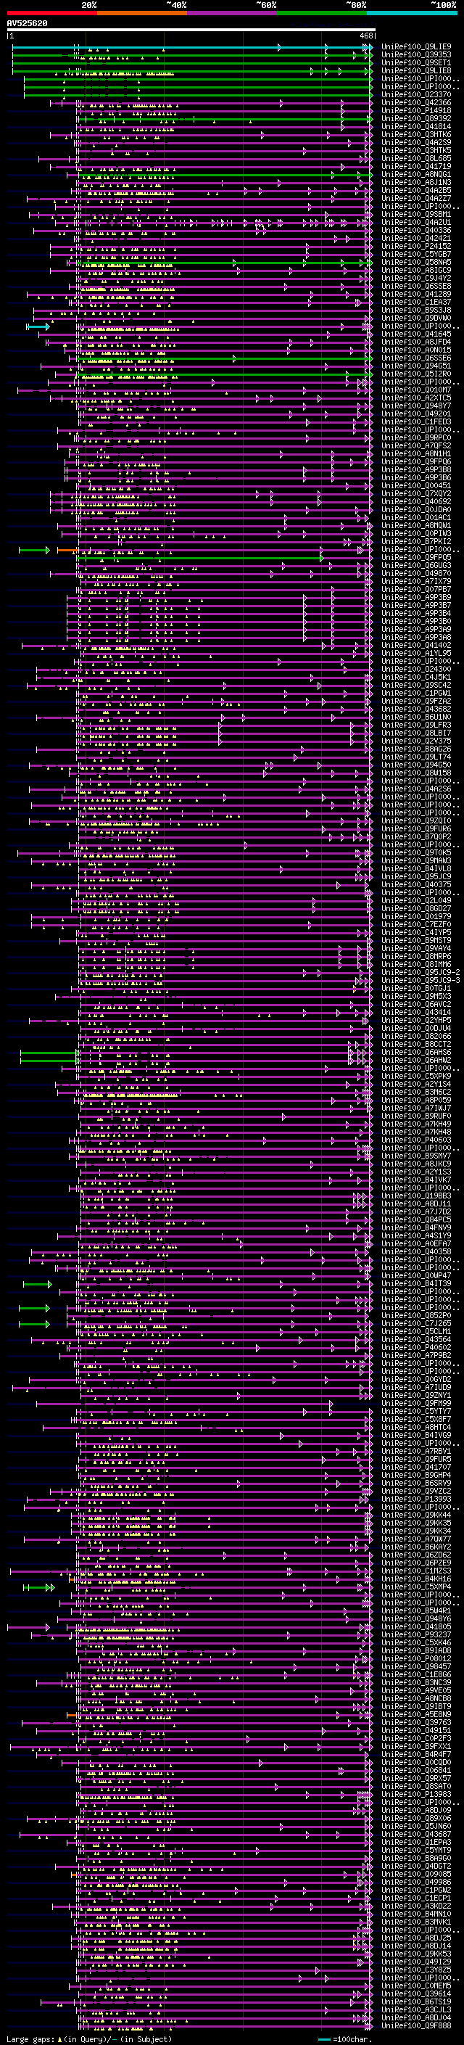Select hit UniRef100_A8N1H1

(x=416, y=453)
